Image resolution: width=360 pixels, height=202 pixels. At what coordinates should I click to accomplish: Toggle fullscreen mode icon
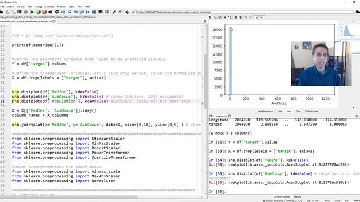pyautogui.click(x=107, y=12)
